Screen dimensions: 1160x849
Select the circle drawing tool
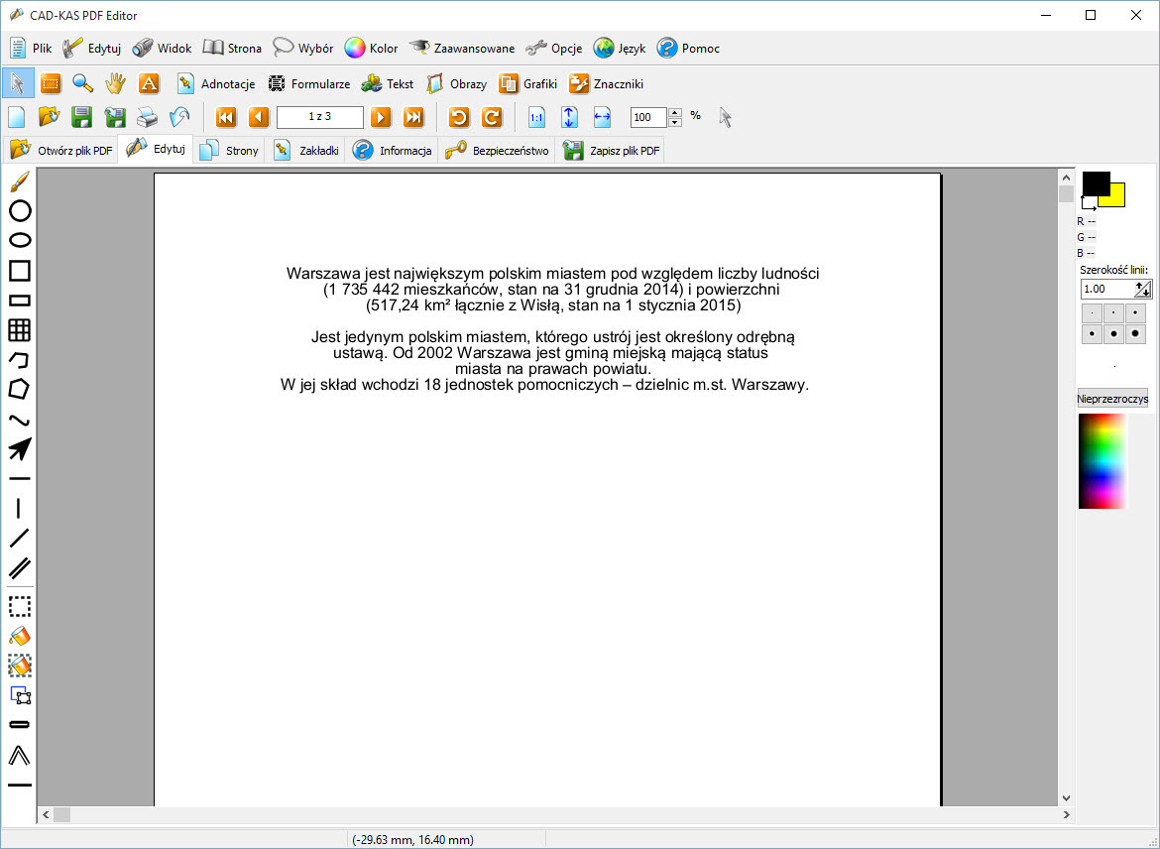coord(19,211)
